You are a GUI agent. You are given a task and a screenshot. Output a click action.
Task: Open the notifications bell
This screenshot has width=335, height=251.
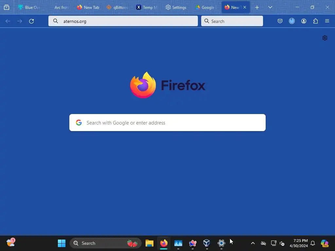tap(313, 243)
